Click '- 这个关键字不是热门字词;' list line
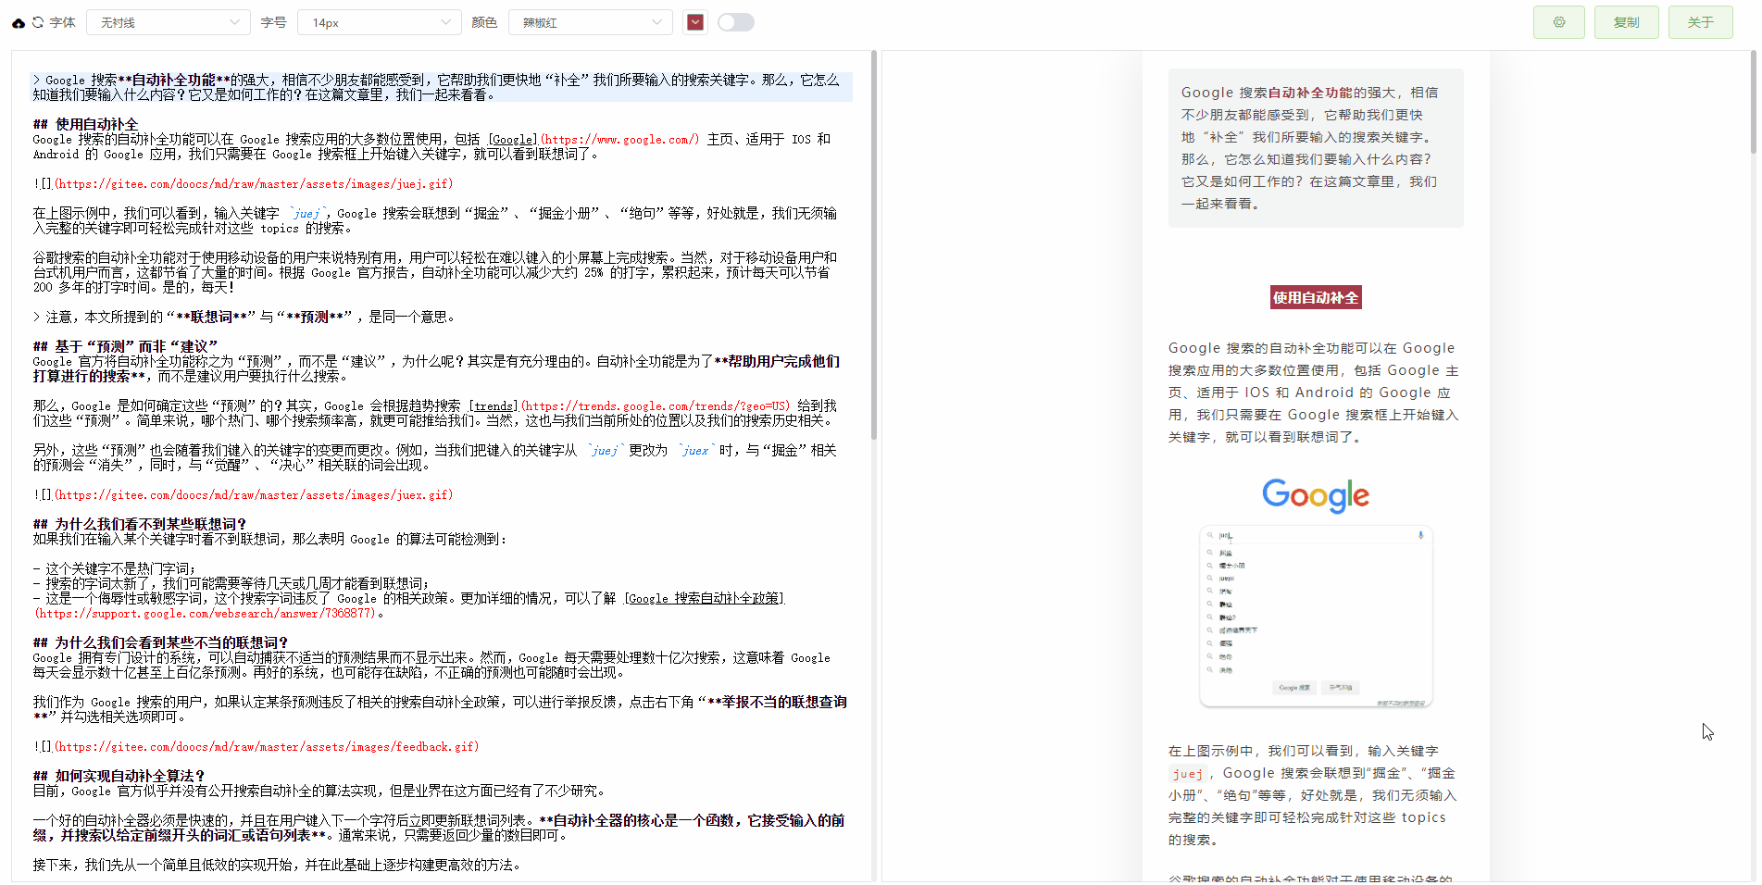The width and height of the screenshot is (1762, 885). tap(114, 569)
